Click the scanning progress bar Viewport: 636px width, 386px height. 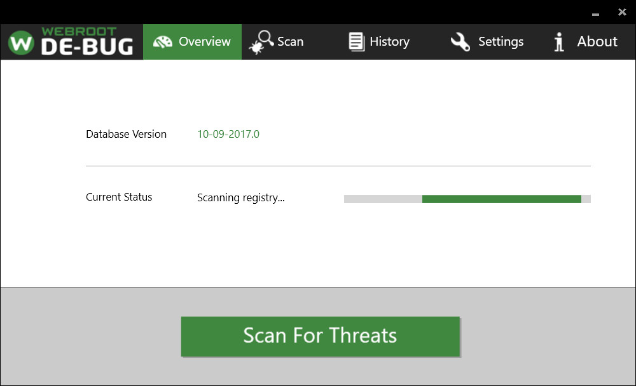pos(467,199)
